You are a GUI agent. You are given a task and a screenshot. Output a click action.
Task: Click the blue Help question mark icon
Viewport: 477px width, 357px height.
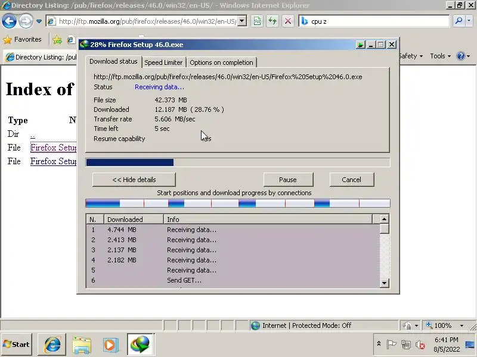pos(461,56)
